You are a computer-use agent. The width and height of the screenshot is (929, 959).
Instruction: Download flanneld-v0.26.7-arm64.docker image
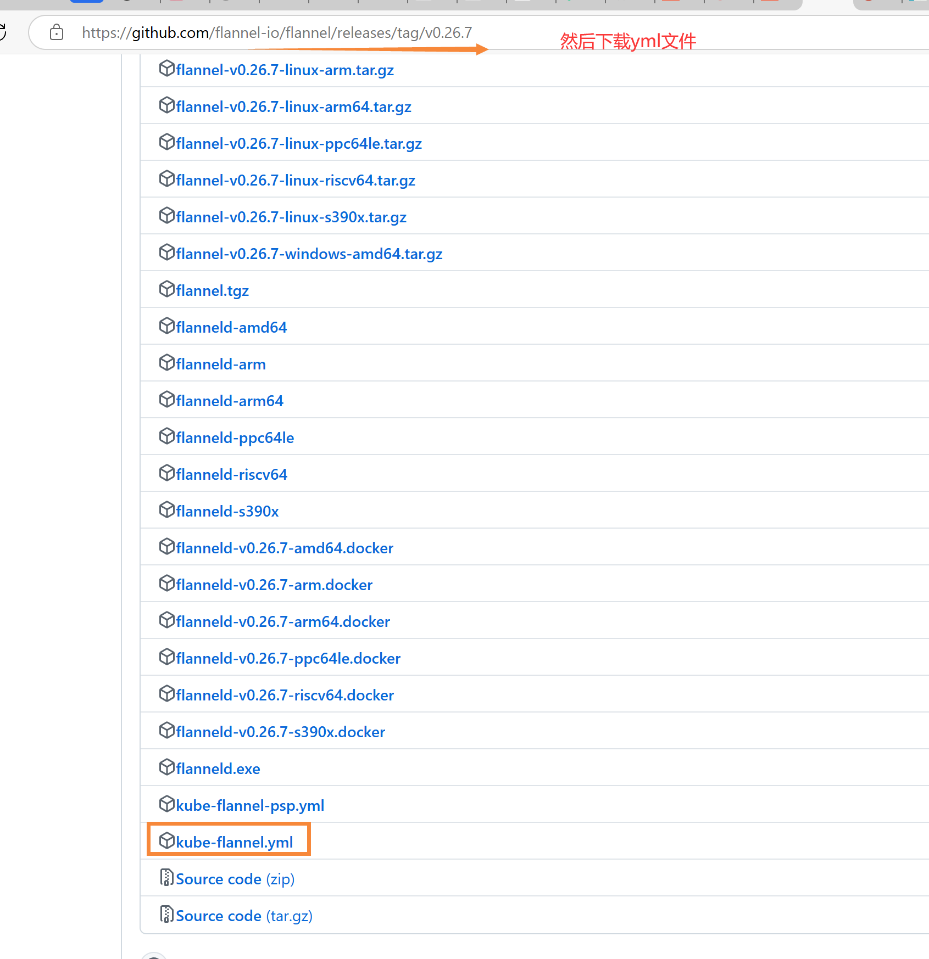pyautogui.click(x=283, y=622)
